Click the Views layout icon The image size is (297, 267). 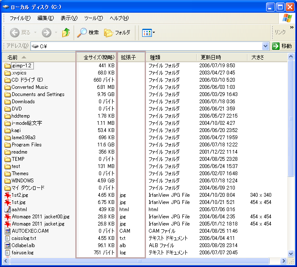coord(146,33)
